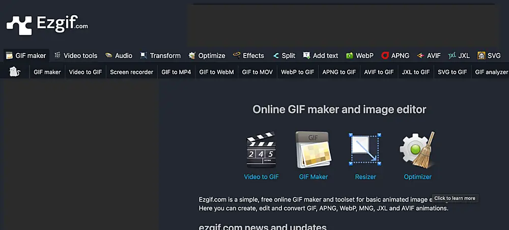Select JXL to GIF submenu item

416,72
